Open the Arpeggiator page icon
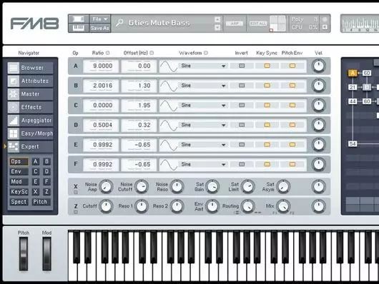379x284 pixels. [x=14, y=121]
